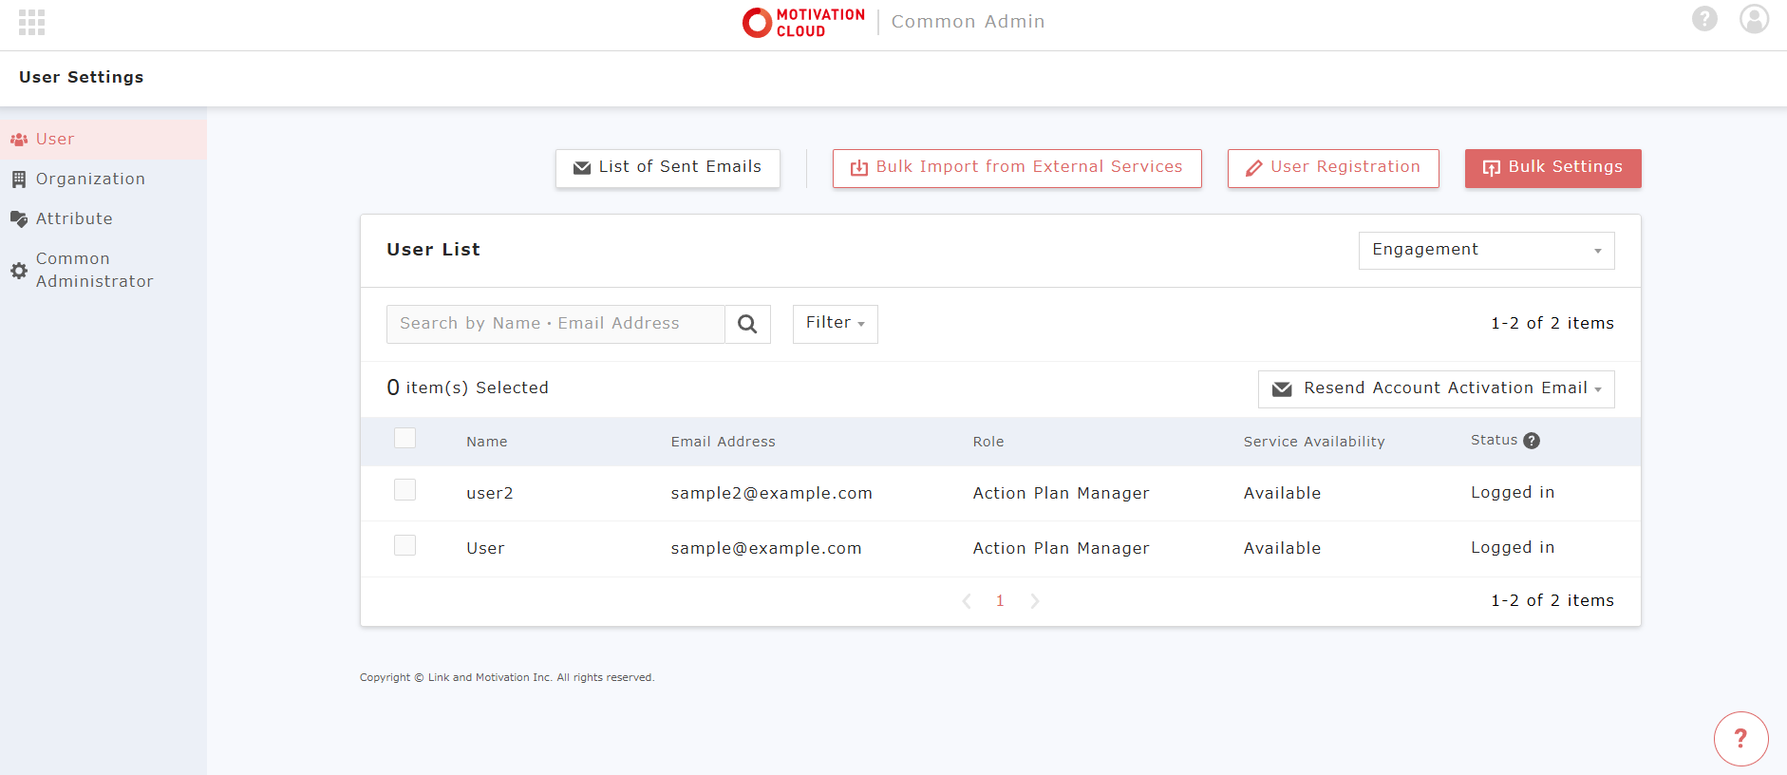This screenshot has width=1787, height=775.
Task: Switch to Attribute sidebar section
Action: (x=74, y=219)
